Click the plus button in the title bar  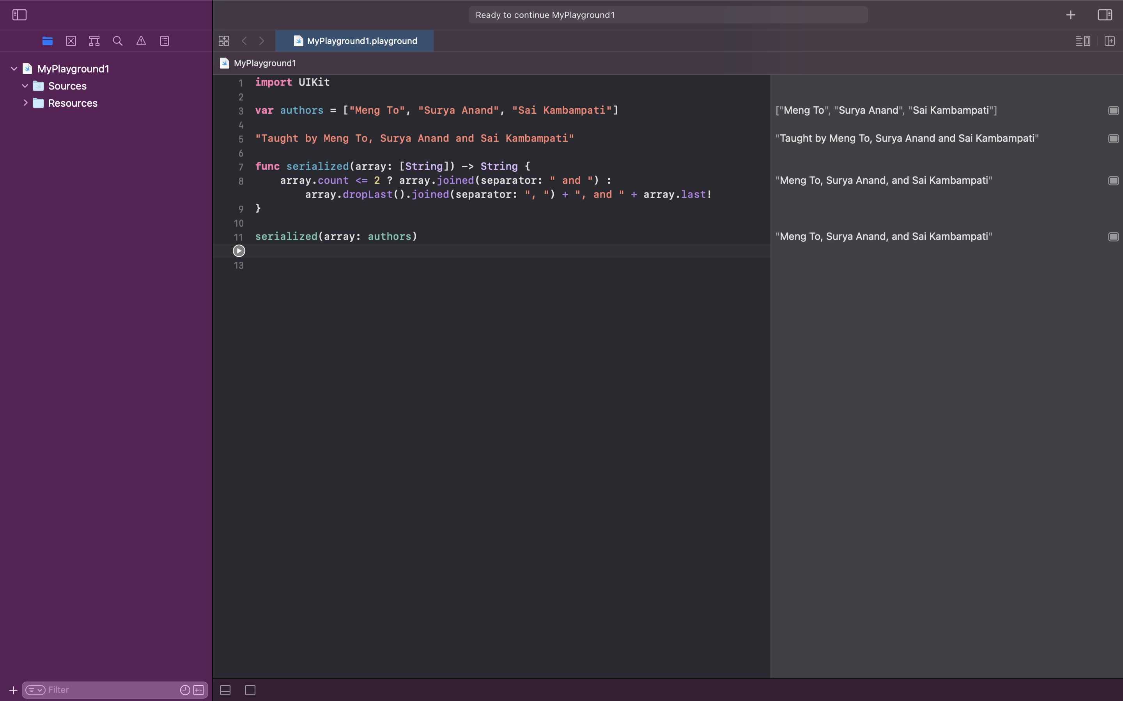[1071, 15]
